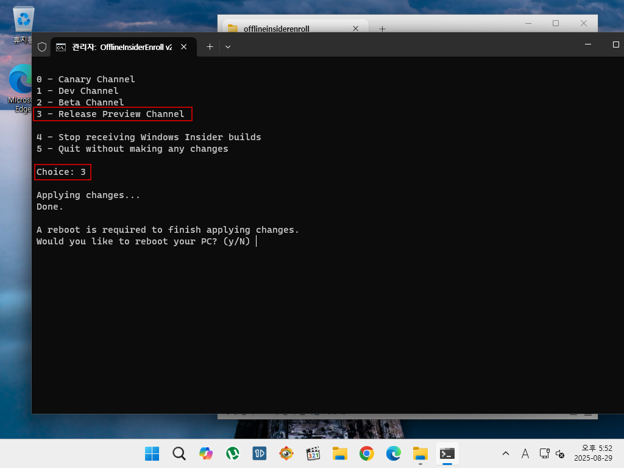Open the blue 1D app in taskbar
The height and width of the screenshot is (468, 624).
tap(260, 453)
